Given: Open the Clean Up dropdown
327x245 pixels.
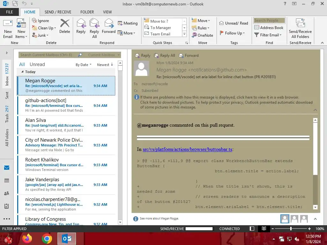Looking at the screenshot, I should pyautogui.click(x=44, y=28).
